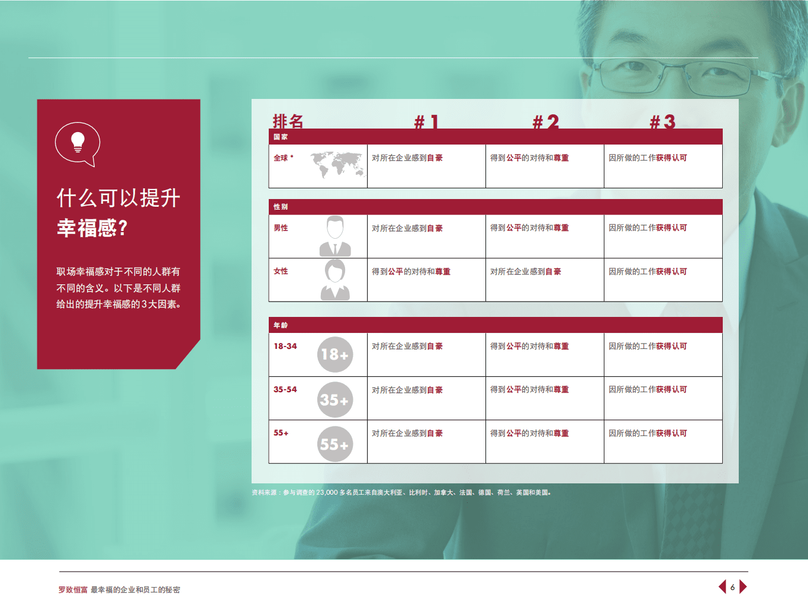Screen dimensions: 808x606
Task: Click the left page navigation arrow
Action: click(x=721, y=586)
